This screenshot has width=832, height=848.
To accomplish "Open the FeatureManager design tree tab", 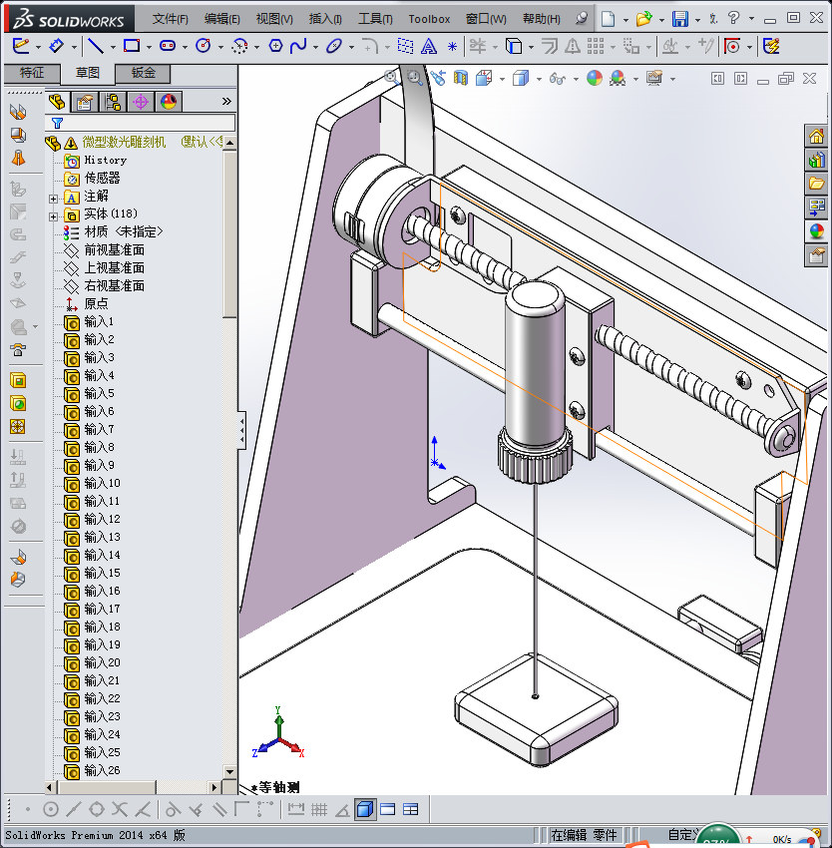I will tap(56, 102).
